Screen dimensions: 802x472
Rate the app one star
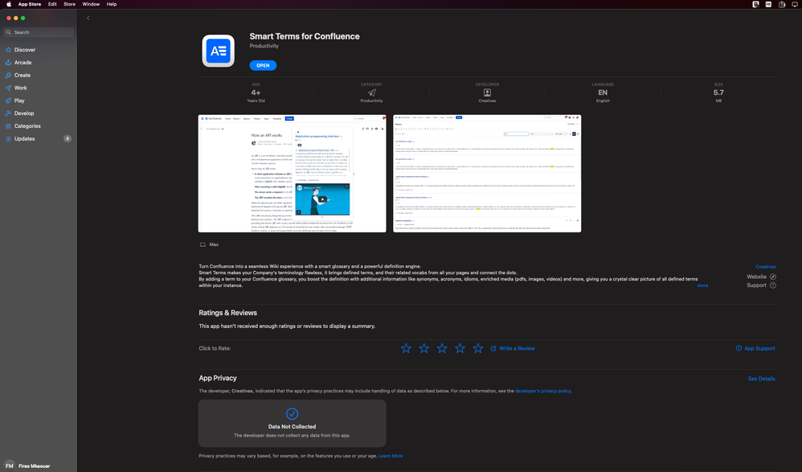(x=406, y=349)
